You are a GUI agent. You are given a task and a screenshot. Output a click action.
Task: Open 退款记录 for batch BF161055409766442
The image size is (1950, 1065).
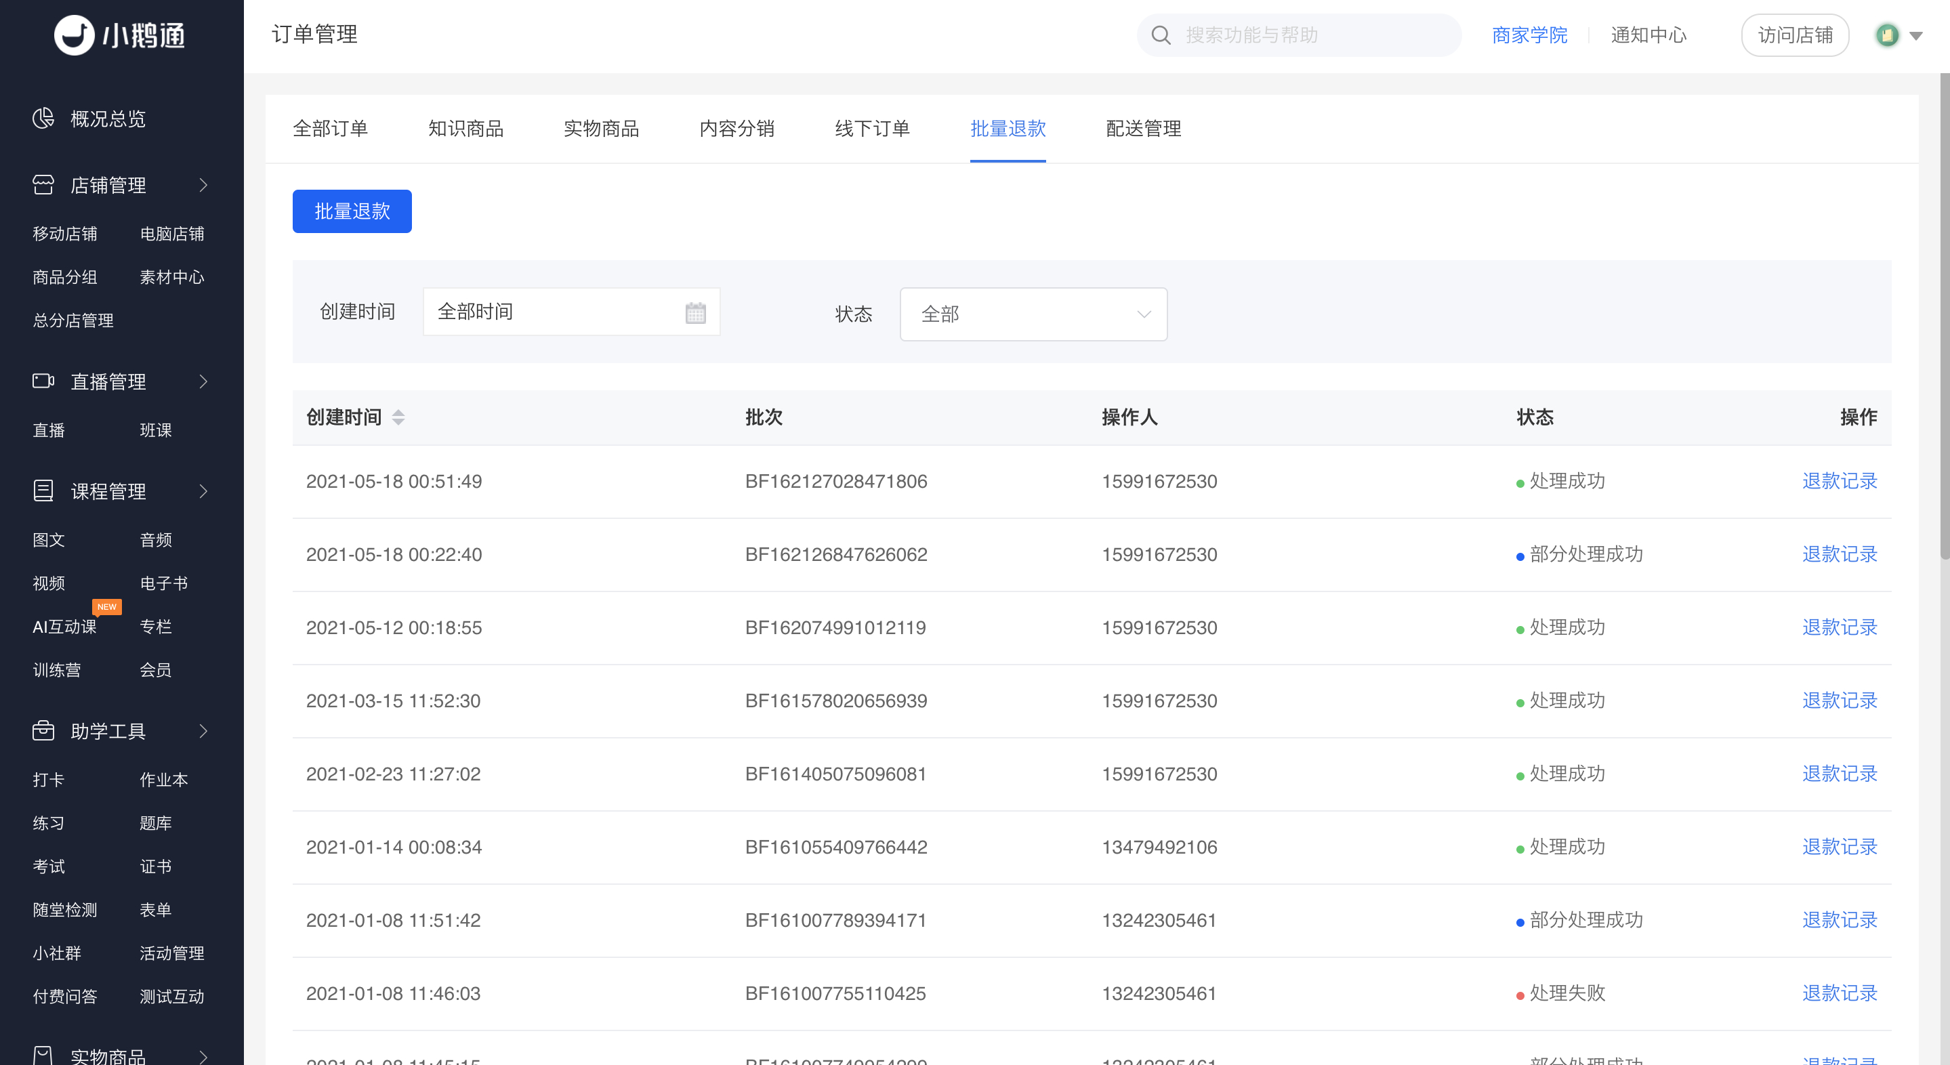pos(1840,846)
